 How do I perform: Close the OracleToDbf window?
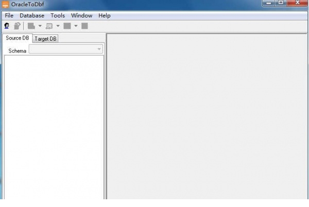[x=297, y=3]
